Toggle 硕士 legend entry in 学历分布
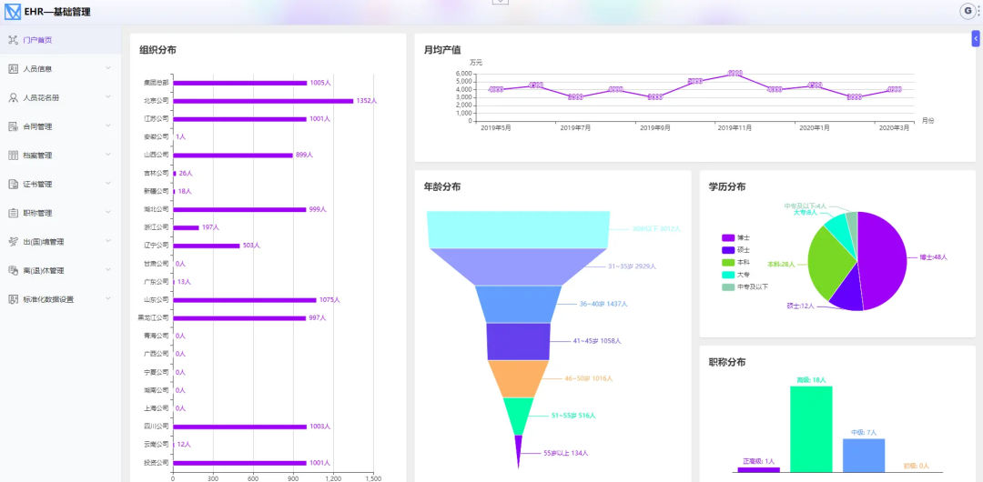The width and height of the screenshot is (983, 482). pyautogui.click(x=736, y=250)
